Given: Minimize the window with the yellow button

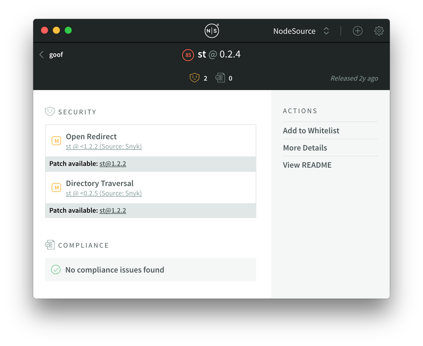Looking at the screenshot, I should coord(56,30).
